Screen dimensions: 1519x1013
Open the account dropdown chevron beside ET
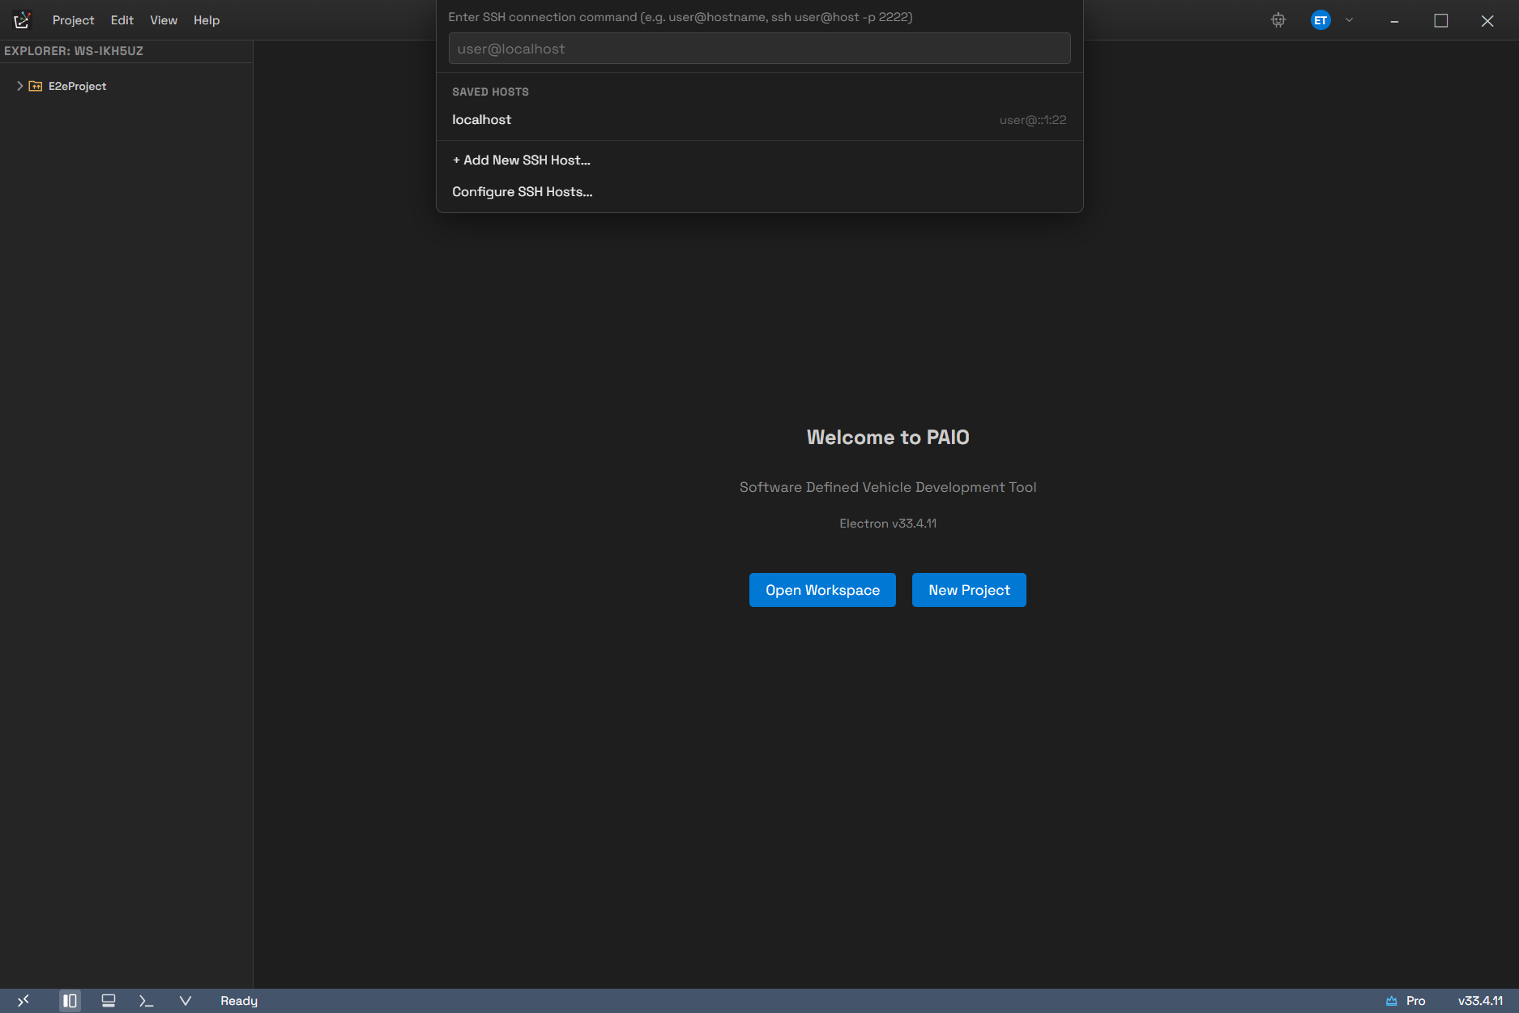coord(1349,20)
